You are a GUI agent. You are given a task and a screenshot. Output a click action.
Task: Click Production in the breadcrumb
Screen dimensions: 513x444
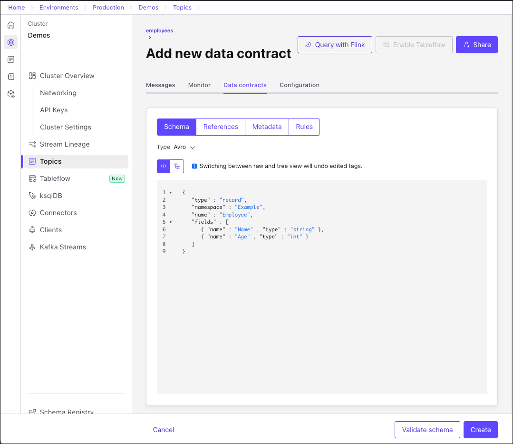pos(108,8)
